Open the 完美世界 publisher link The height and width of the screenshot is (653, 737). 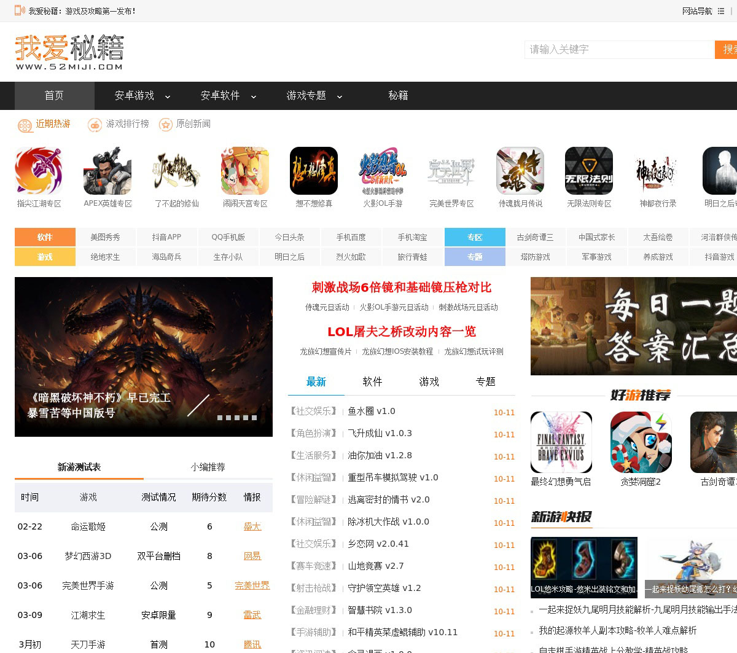click(252, 585)
